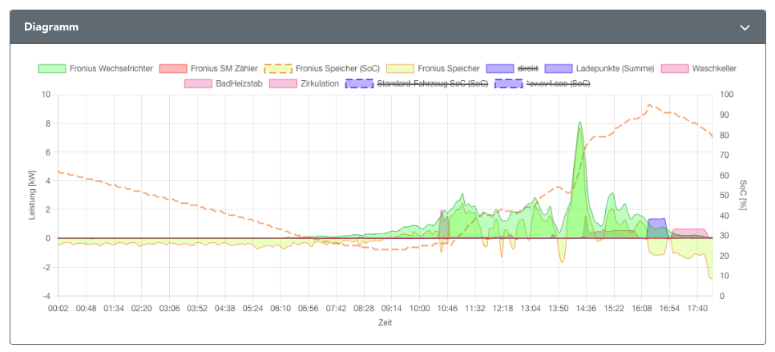Click the SoC dashed line maximum point
The height and width of the screenshot is (352, 775).
tap(649, 105)
